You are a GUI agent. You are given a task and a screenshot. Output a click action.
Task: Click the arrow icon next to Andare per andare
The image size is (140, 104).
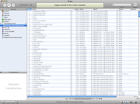[x=71, y=11]
